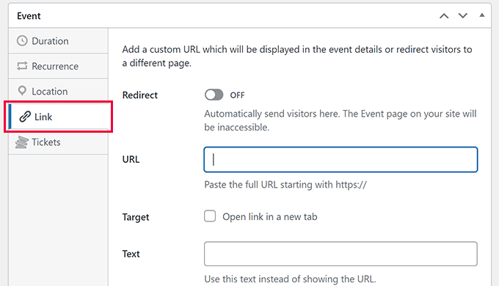Click the chain Link icon

coord(25,117)
